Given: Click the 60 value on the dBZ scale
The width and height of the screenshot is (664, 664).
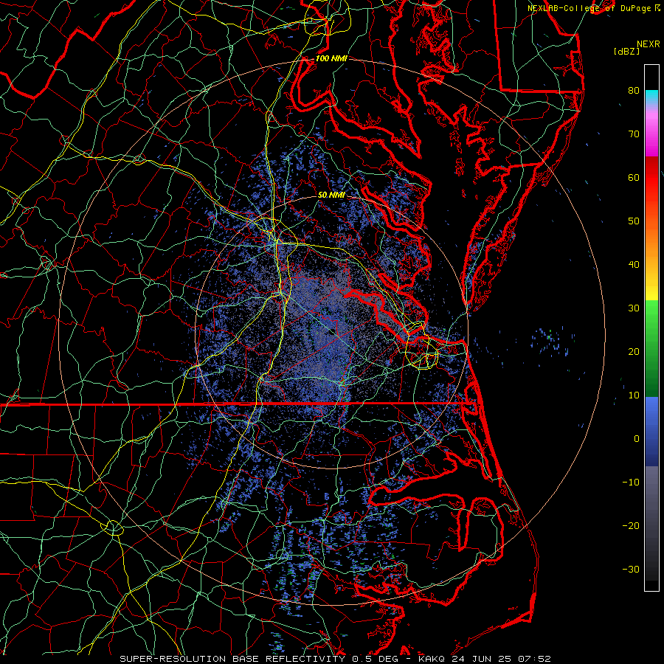Looking at the screenshot, I should pyautogui.click(x=634, y=177).
